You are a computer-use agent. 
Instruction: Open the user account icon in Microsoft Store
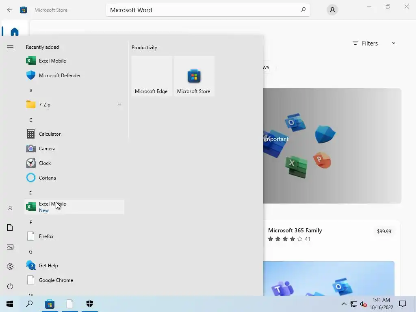click(332, 10)
